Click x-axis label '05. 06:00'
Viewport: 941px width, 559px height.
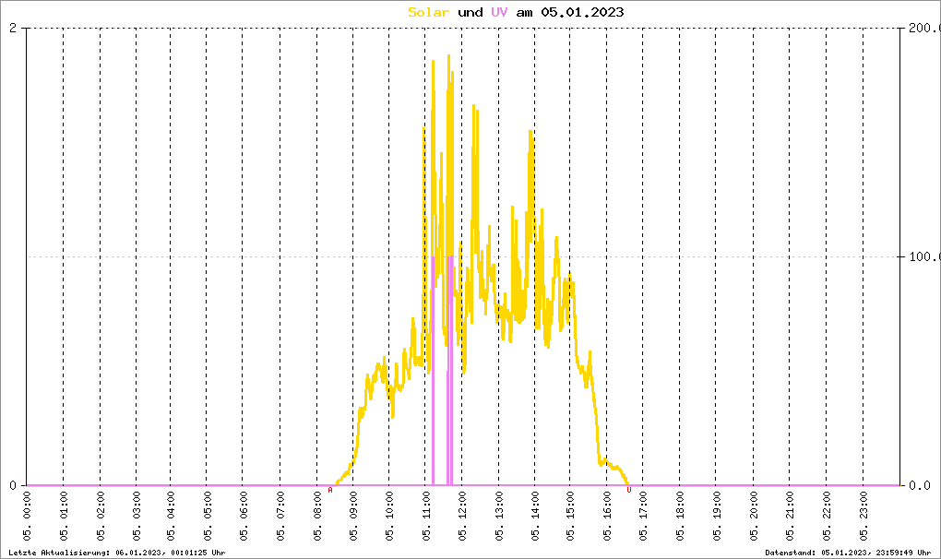coord(243,517)
